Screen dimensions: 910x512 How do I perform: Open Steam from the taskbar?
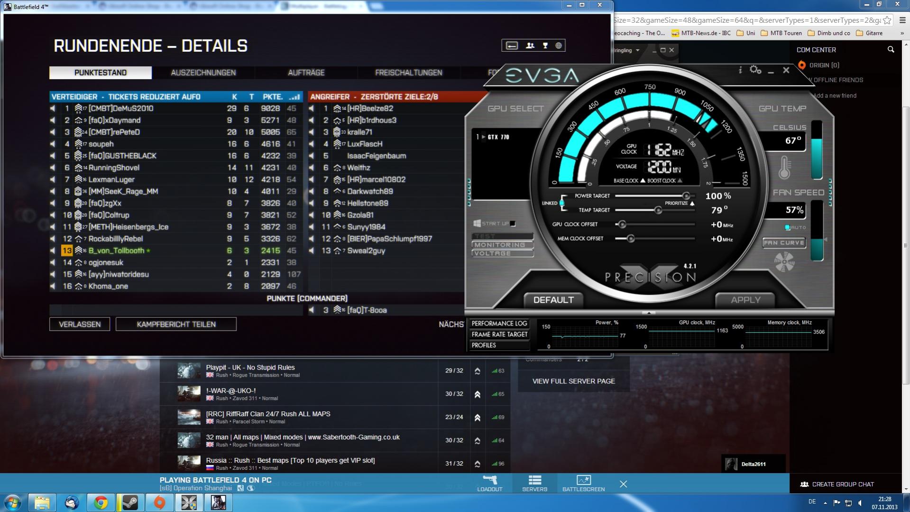pyautogui.click(x=130, y=503)
